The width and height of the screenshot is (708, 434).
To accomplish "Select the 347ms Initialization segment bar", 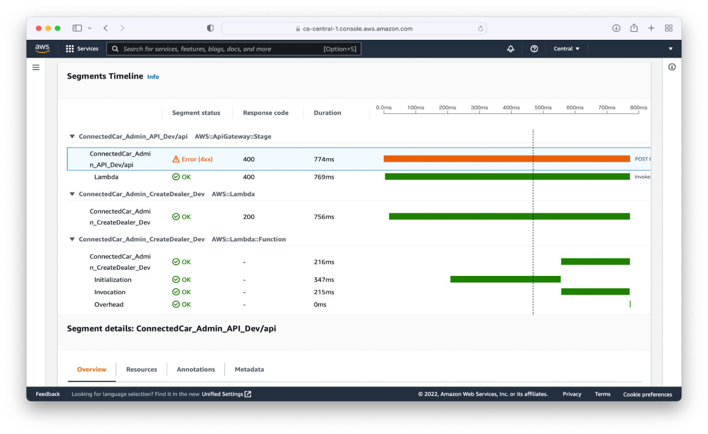I will 505,279.
